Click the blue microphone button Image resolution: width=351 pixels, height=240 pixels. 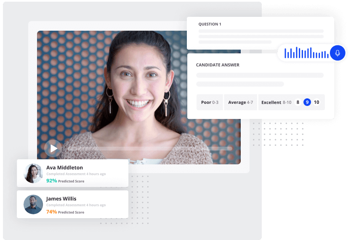(338, 53)
